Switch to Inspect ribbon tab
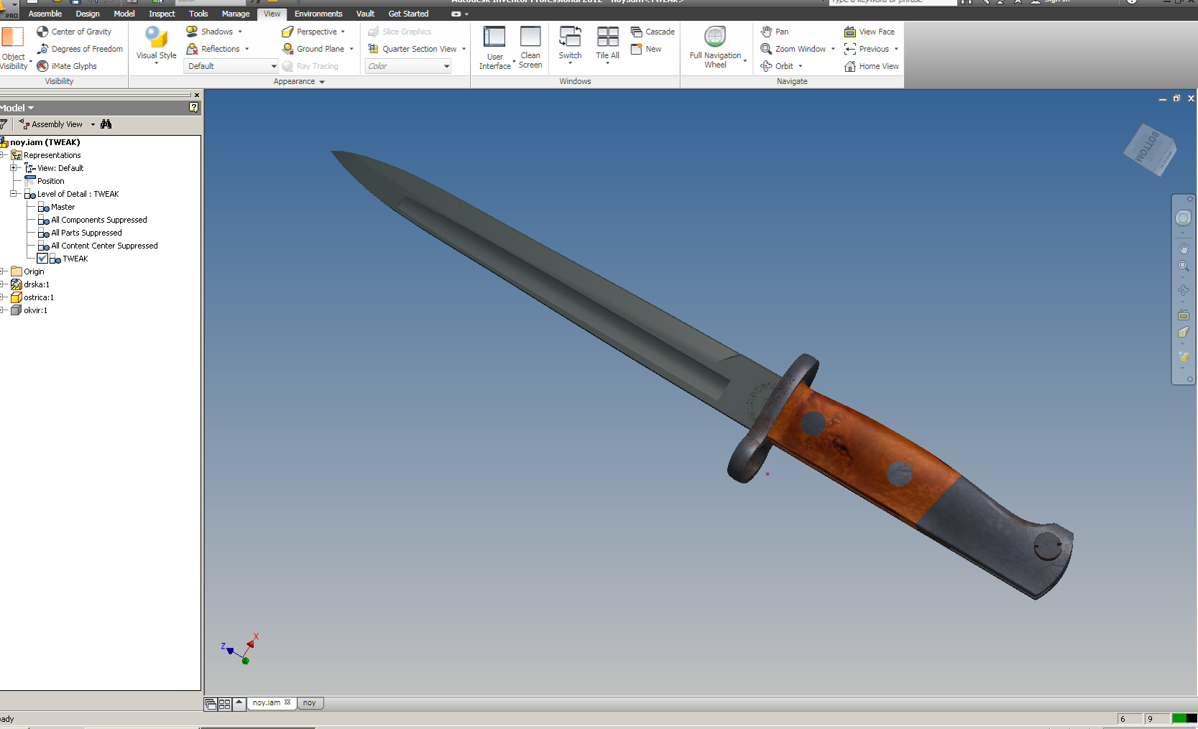This screenshot has height=729, width=1198. click(162, 14)
